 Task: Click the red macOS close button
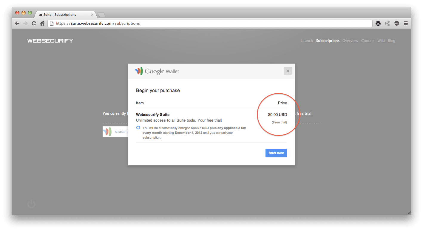pyautogui.click(x=17, y=13)
